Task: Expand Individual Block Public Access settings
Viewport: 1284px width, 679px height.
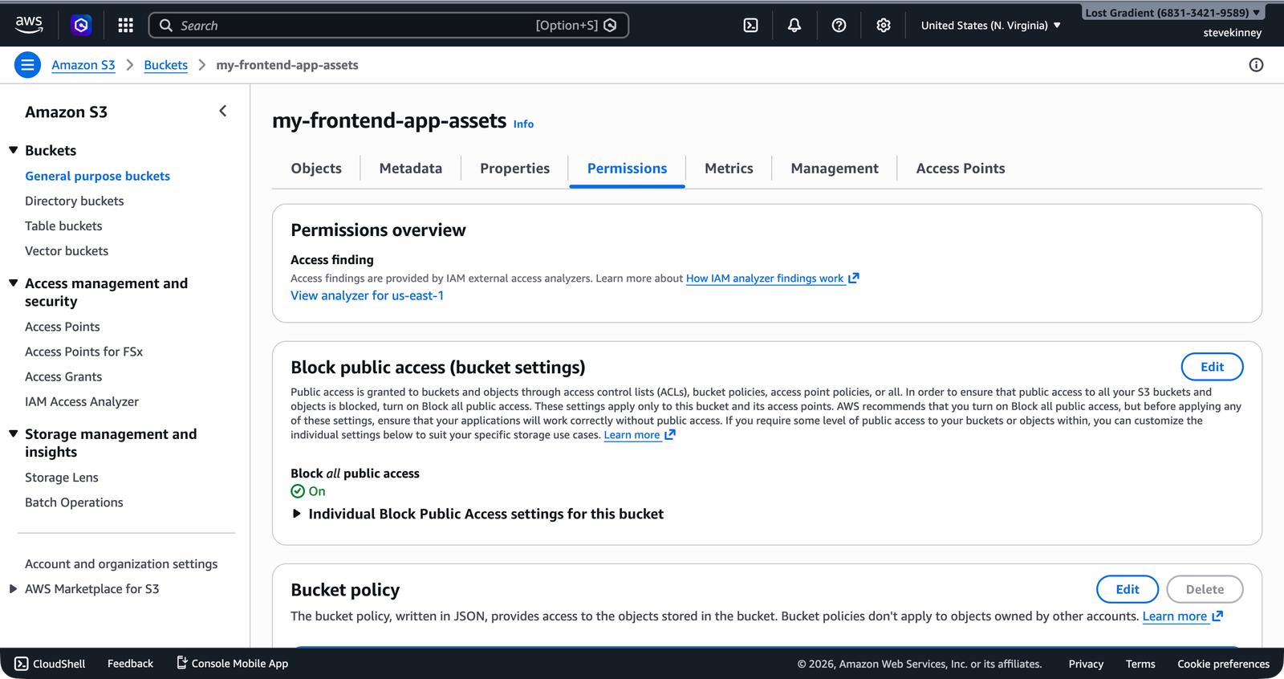Action: click(x=297, y=514)
